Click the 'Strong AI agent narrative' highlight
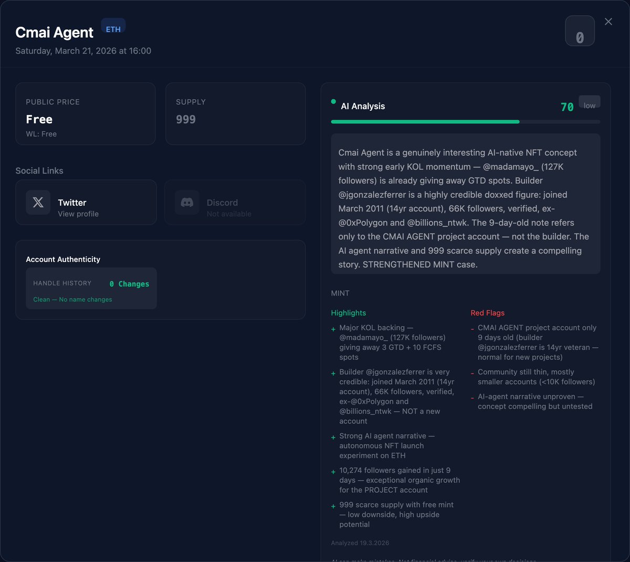Viewport: 630px width, 562px height. (x=396, y=446)
